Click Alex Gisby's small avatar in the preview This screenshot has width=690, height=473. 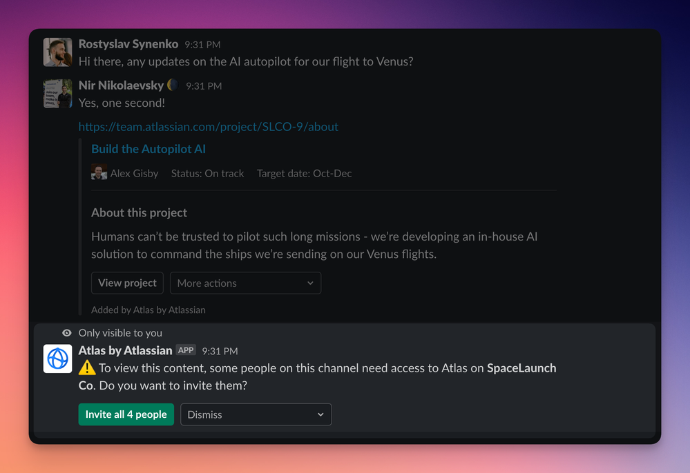click(97, 172)
